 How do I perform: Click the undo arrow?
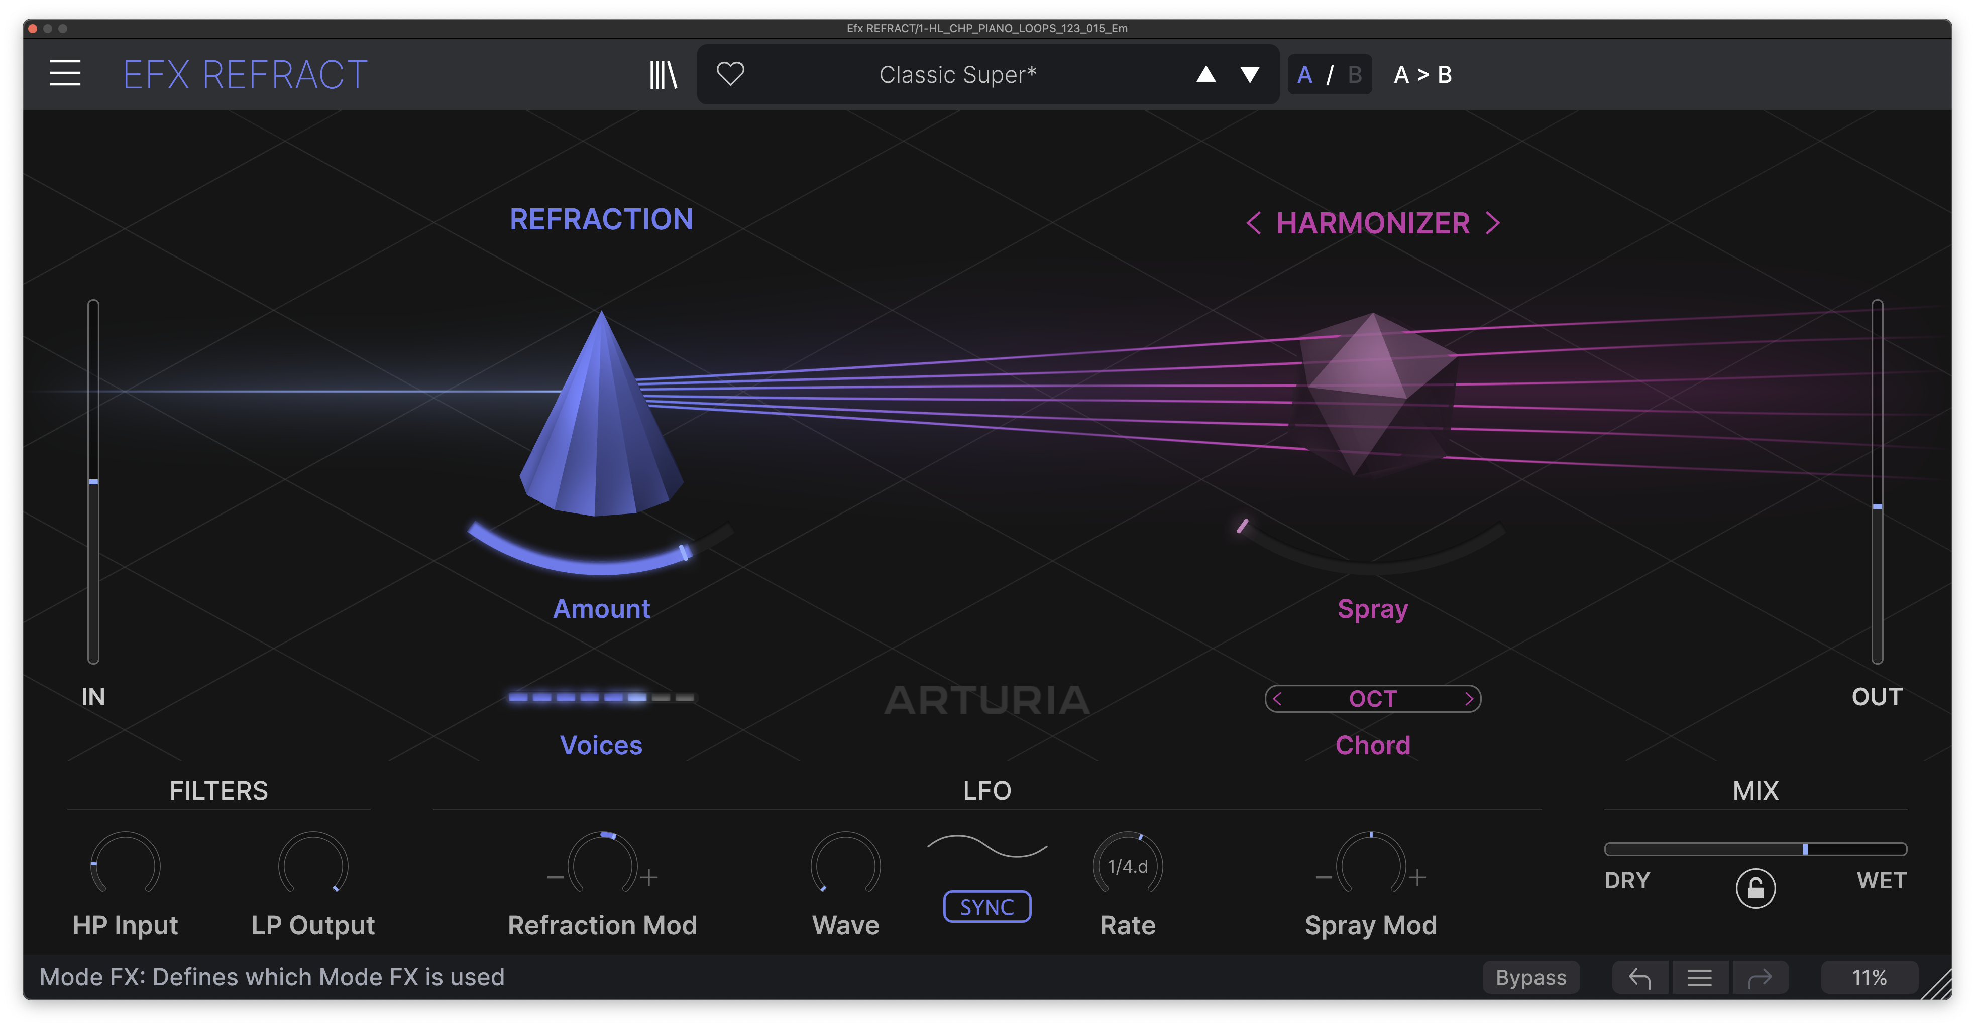(x=1639, y=977)
